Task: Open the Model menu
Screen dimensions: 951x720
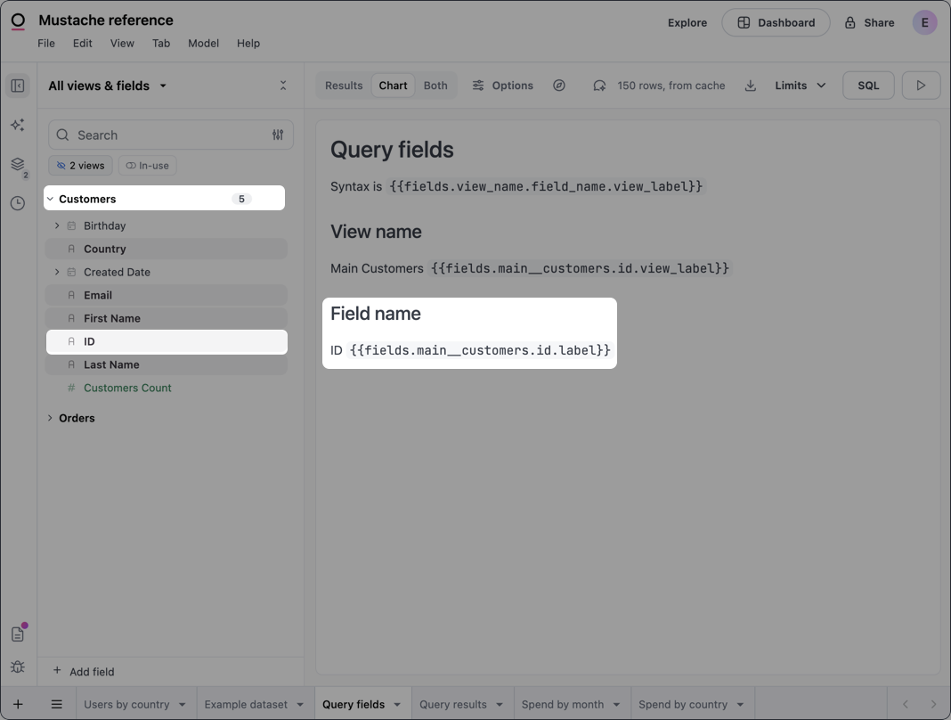Action: click(x=203, y=43)
